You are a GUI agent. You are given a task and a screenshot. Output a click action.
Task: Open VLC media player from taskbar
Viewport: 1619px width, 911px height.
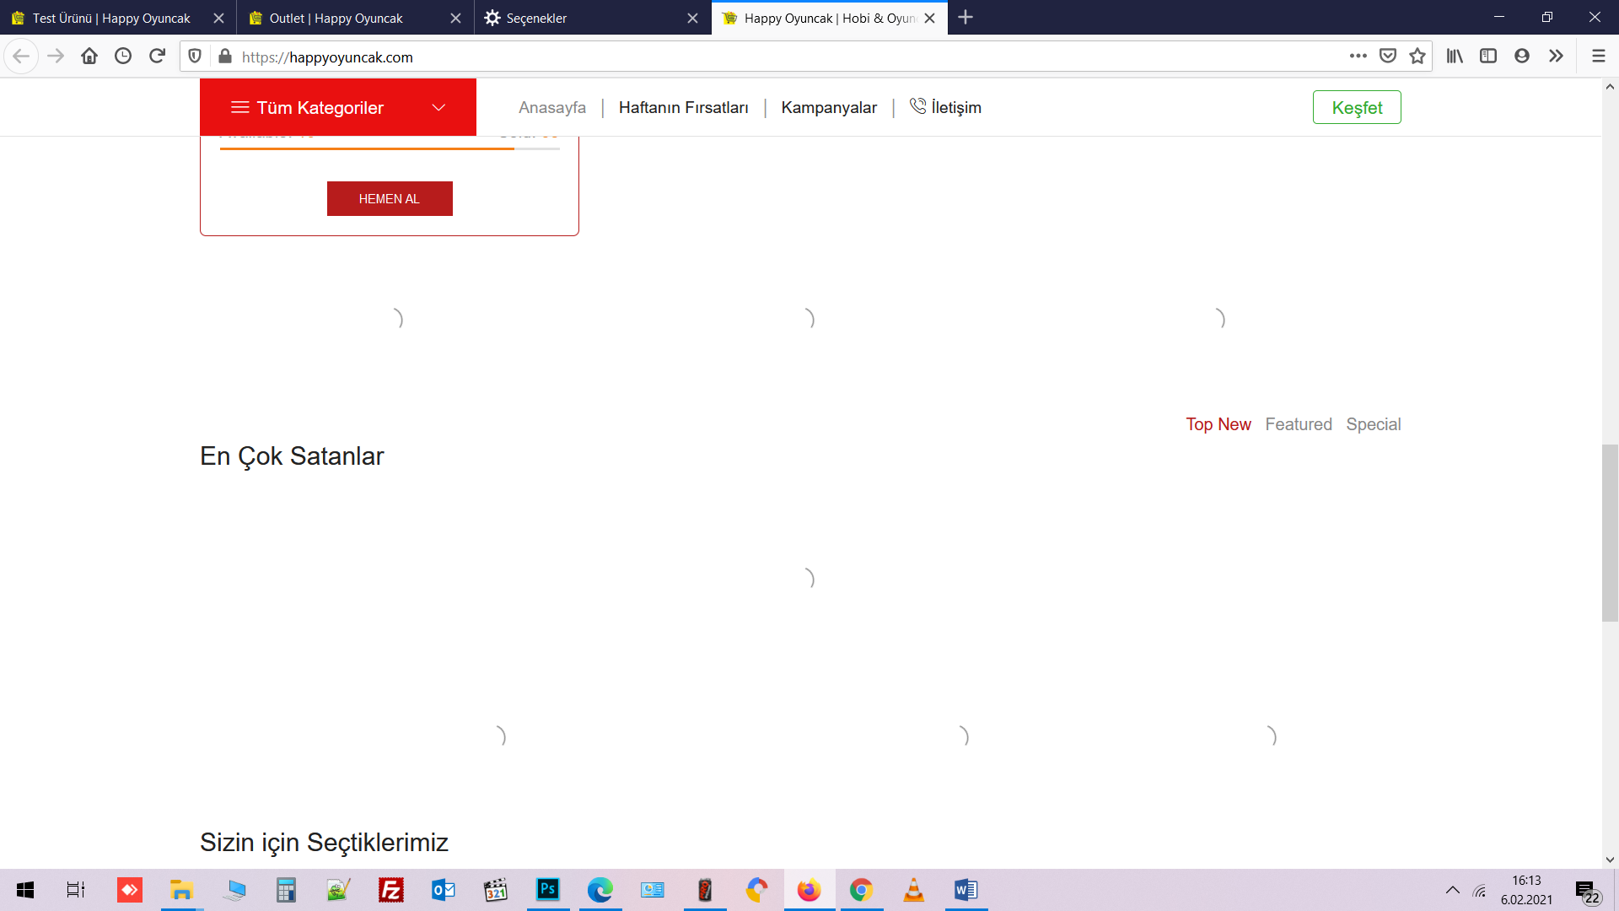(x=913, y=890)
